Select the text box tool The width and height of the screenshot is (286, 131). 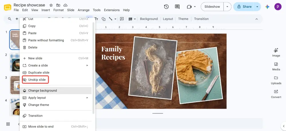96,19
